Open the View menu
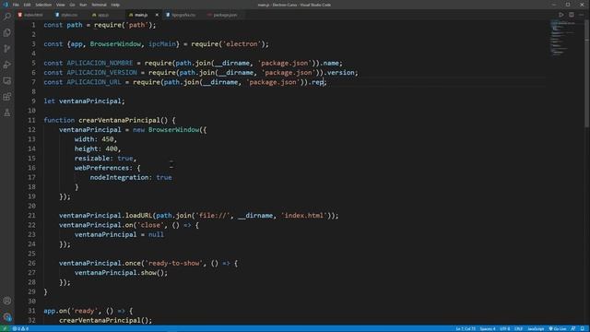The image size is (590, 332). (60, 5)
